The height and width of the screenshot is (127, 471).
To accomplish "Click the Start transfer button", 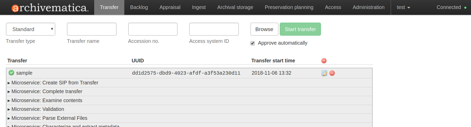I will click(300, 29).
